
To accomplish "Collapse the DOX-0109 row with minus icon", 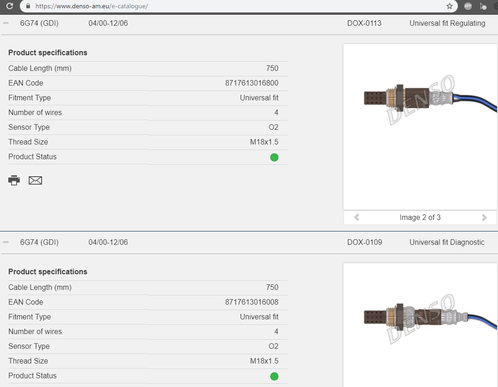I will coord(6,242).
